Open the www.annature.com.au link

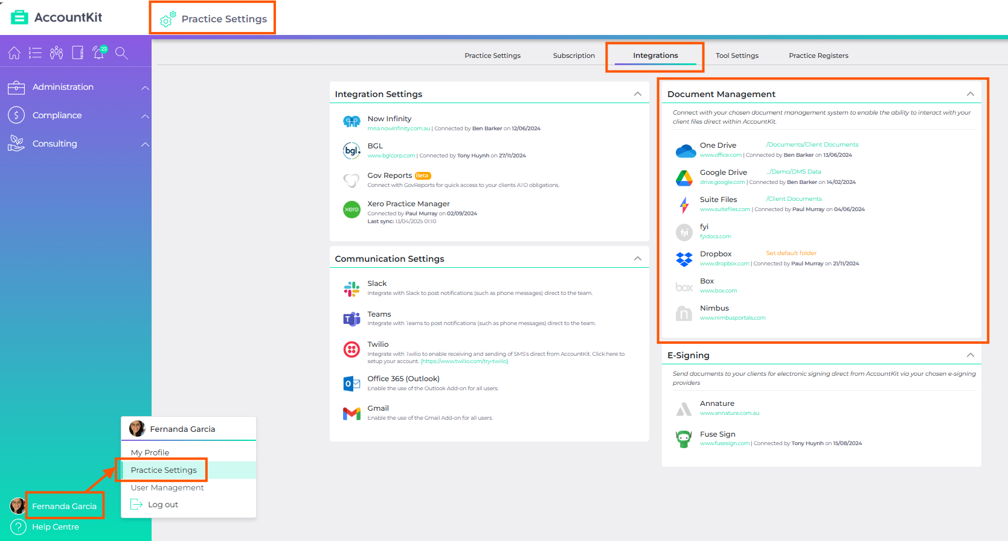(x=730, y=413)
